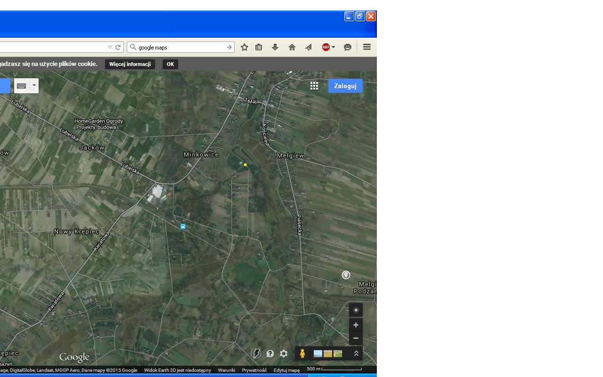Open Adblock Plus dropdown menu
This screenshot has width=603, height=377.
point(333,47)
